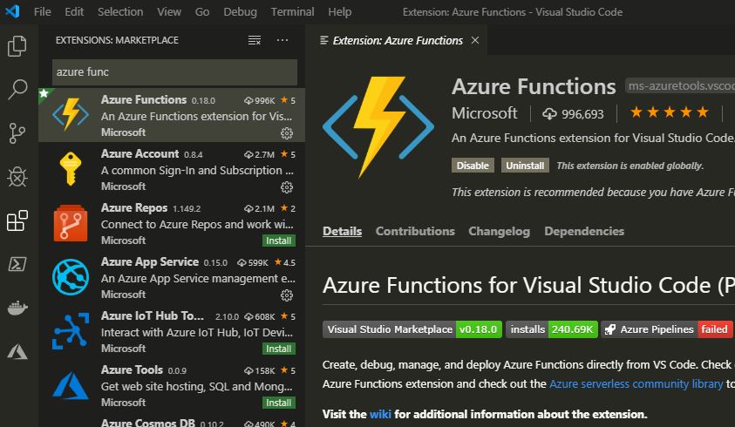This screenshot has width=735, height=427.
Task: Click the EXTENSIONS: MARKETPLACE panel title
Action: pyautogui.click(x=117, y=40)
